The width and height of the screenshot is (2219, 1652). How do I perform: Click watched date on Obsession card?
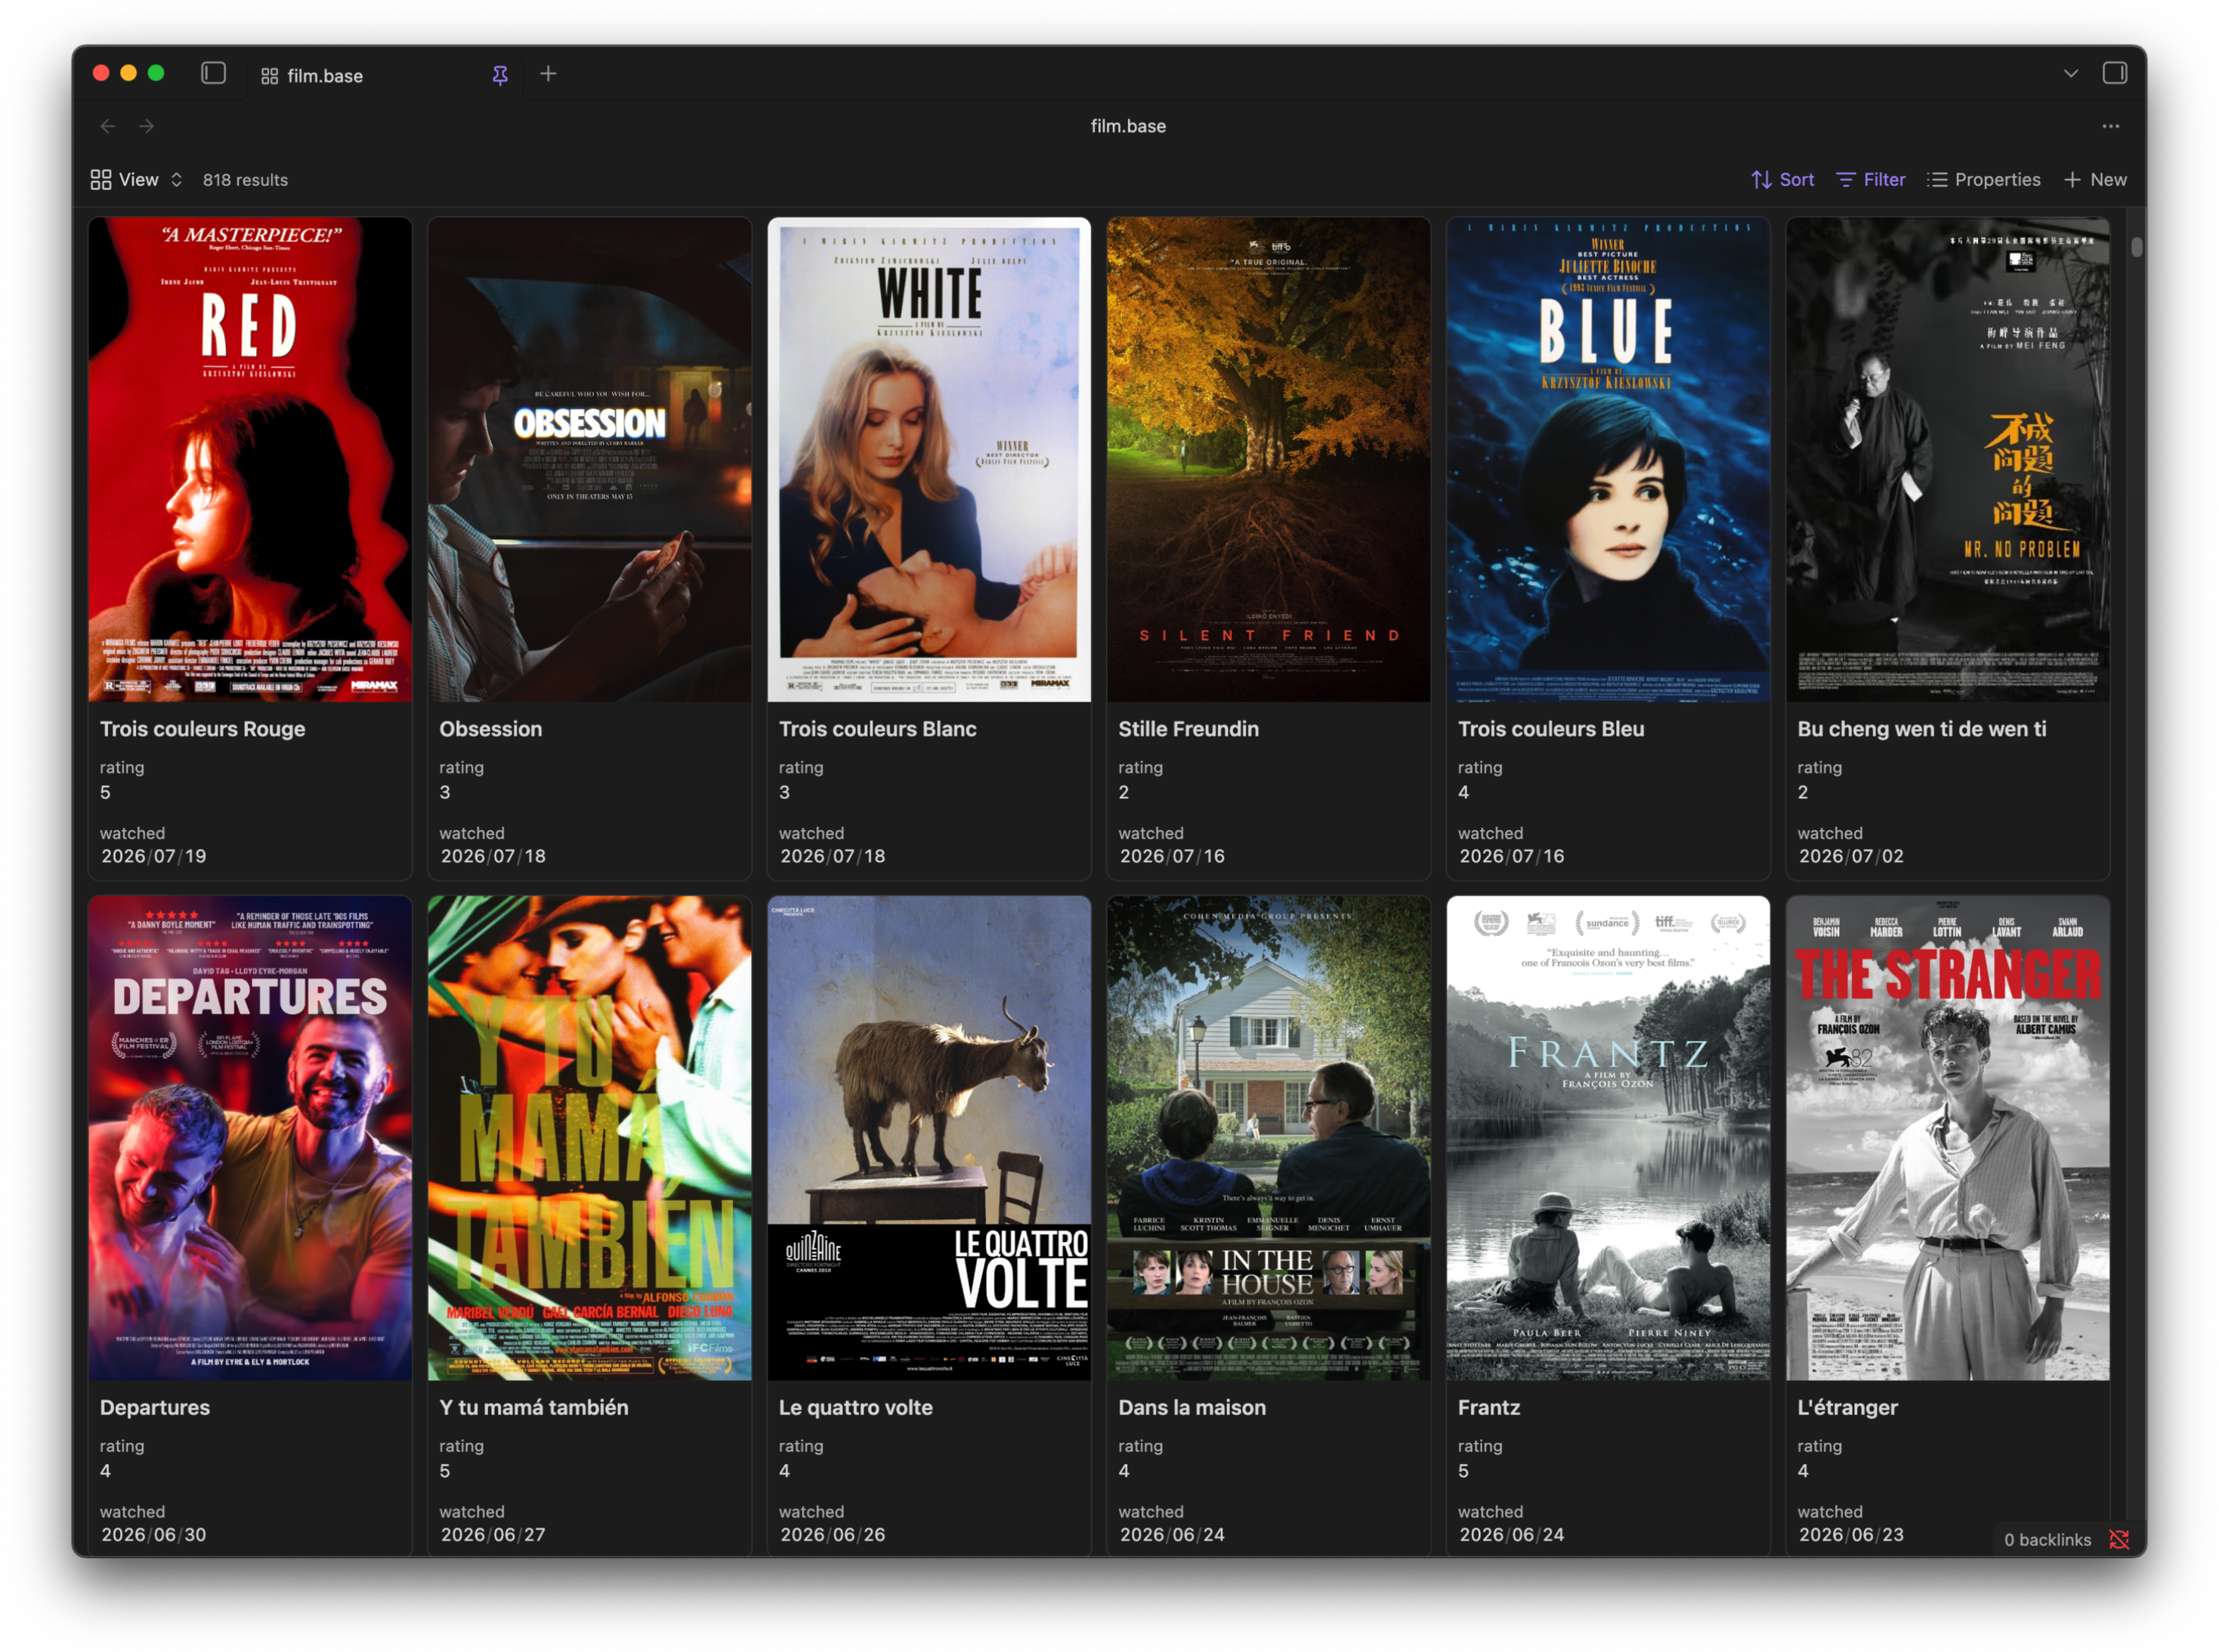click(493, 856)
